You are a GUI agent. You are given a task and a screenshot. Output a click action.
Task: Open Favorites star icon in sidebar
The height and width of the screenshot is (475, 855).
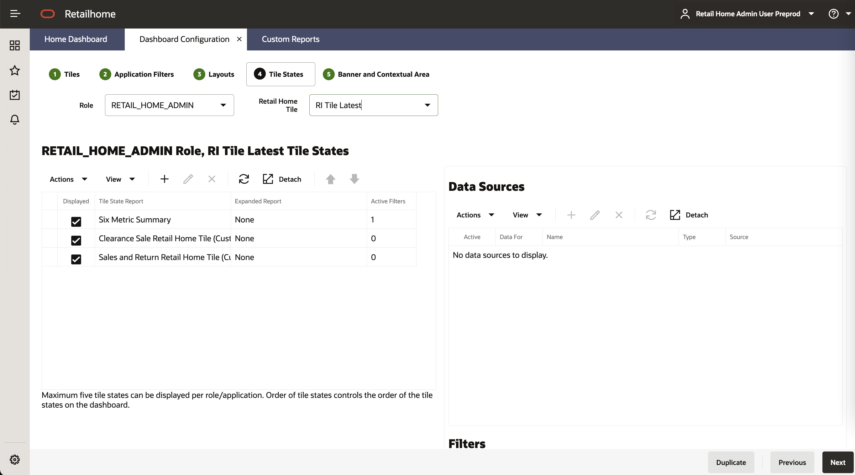pyautogui.click(x=15, y=70)
